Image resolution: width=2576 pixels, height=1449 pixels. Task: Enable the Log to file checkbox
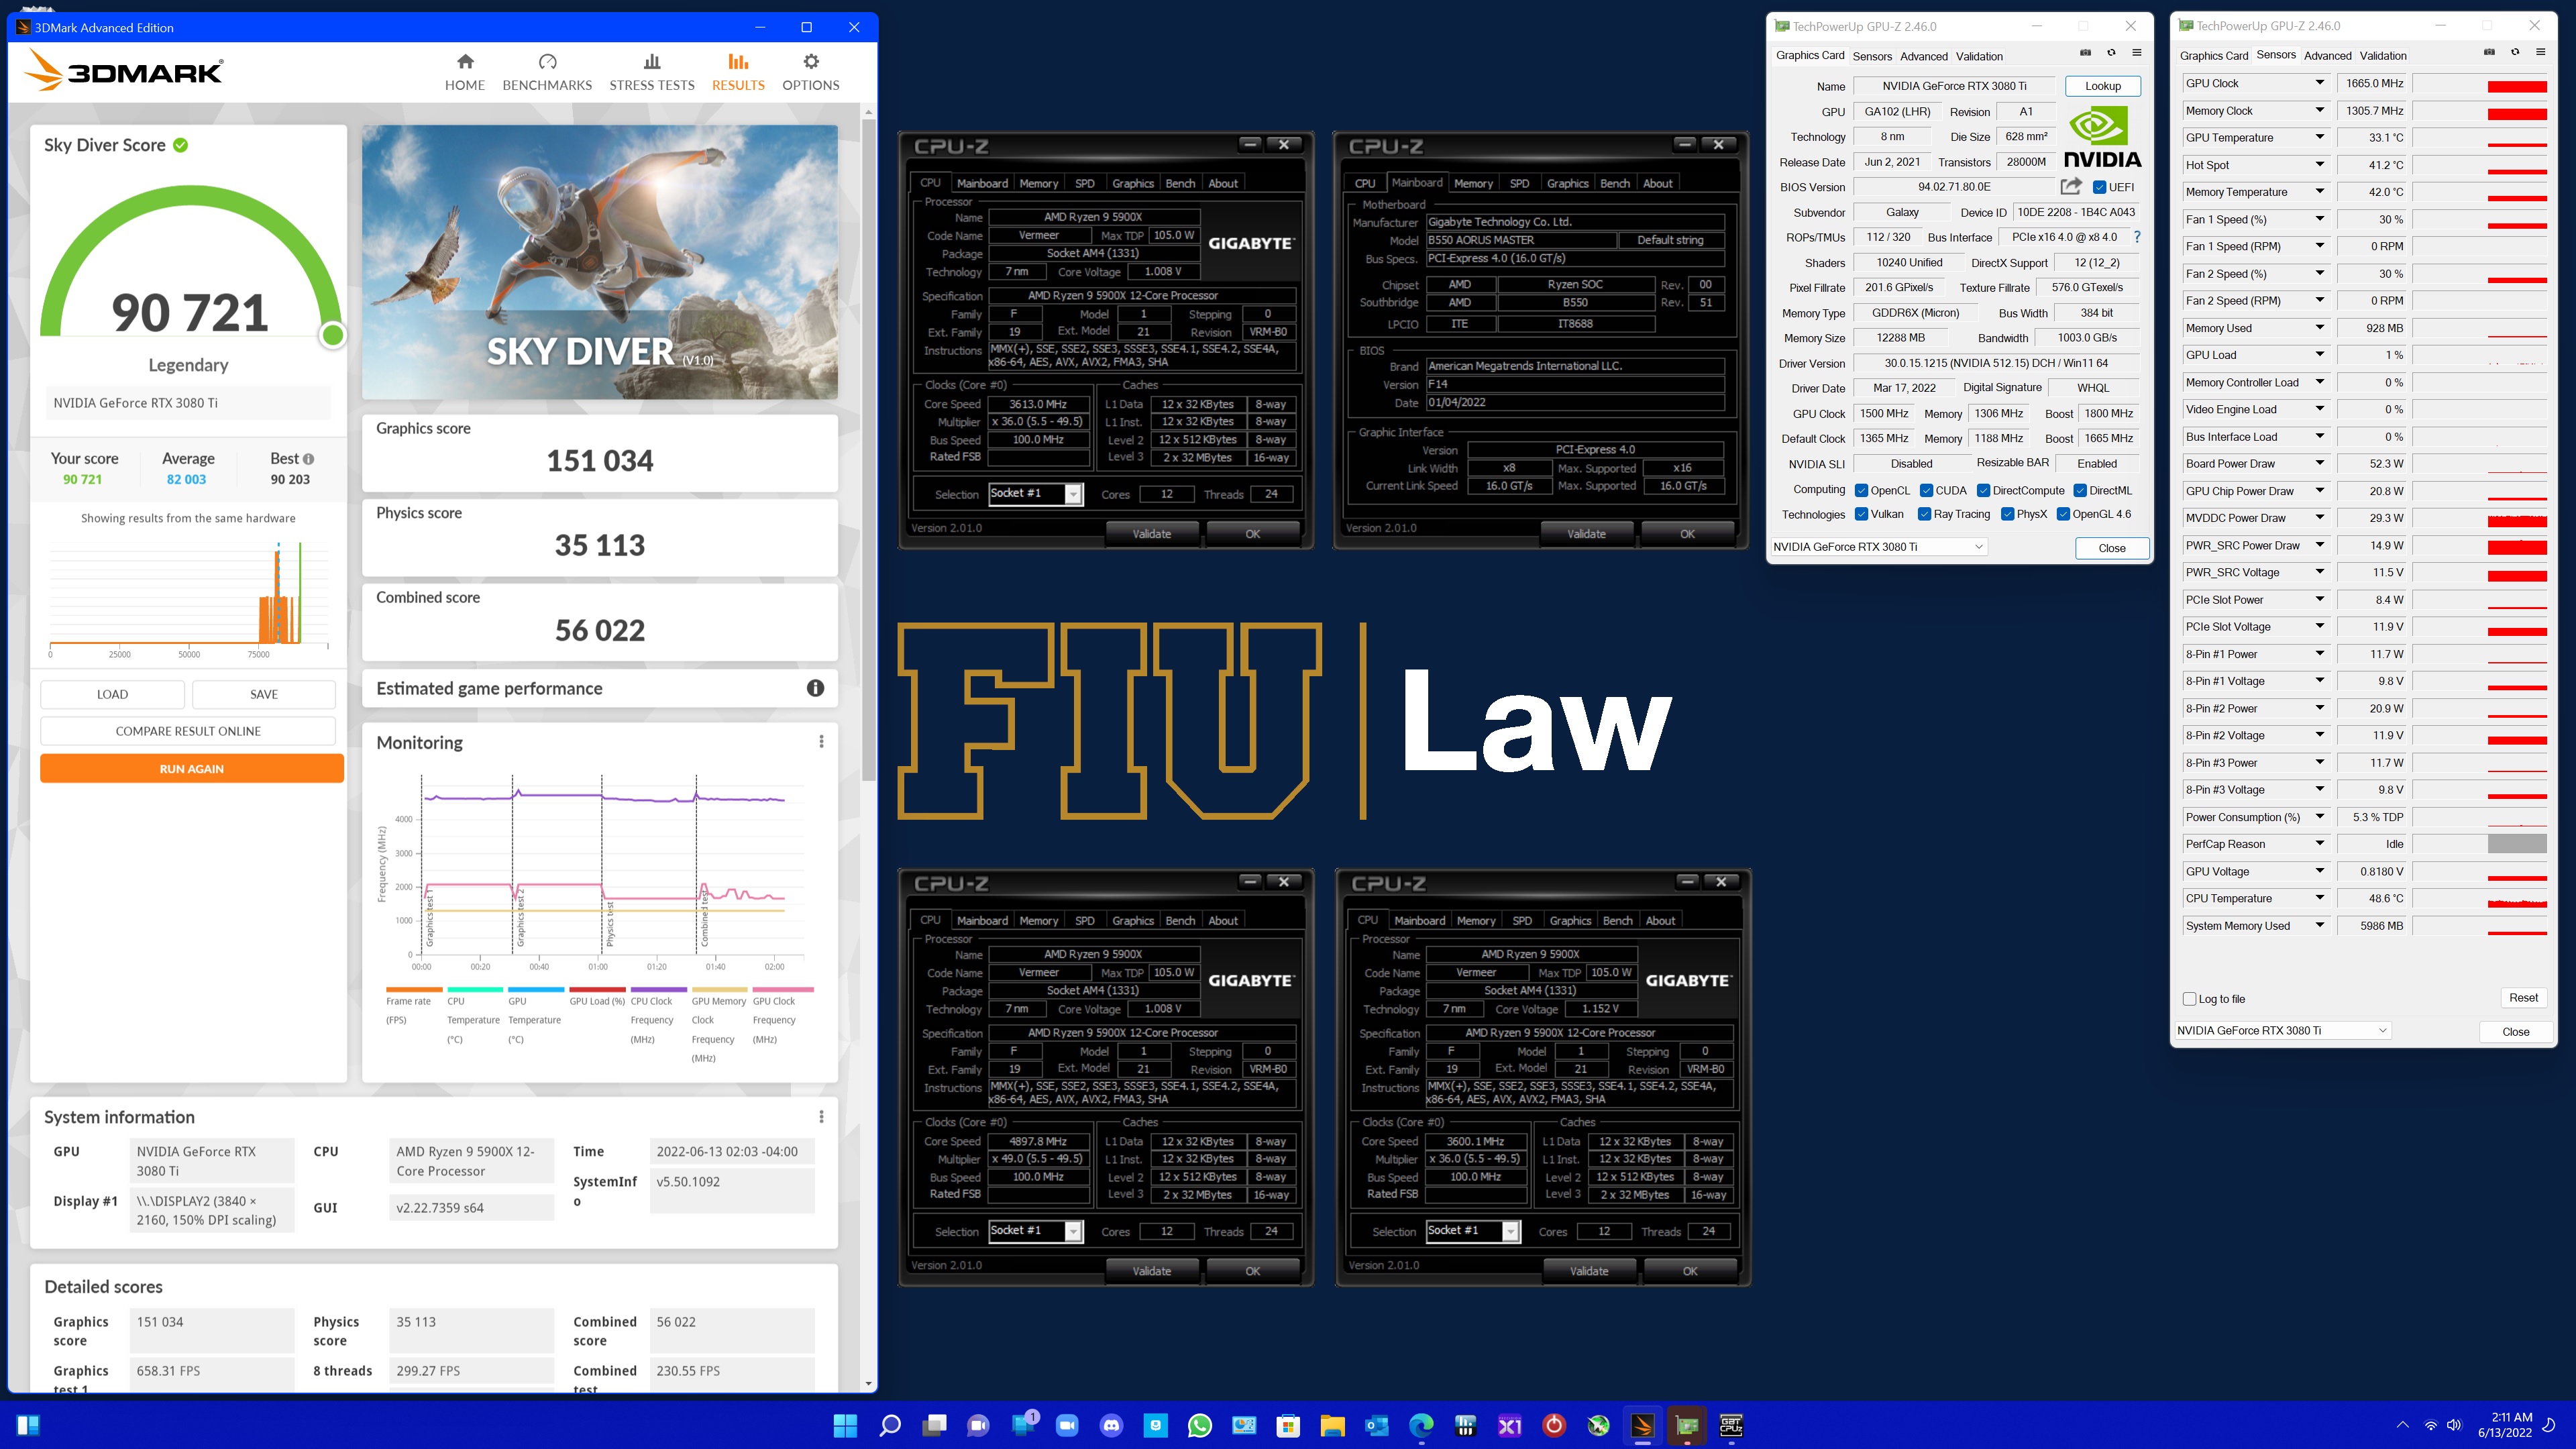(x=2190, y=999)
